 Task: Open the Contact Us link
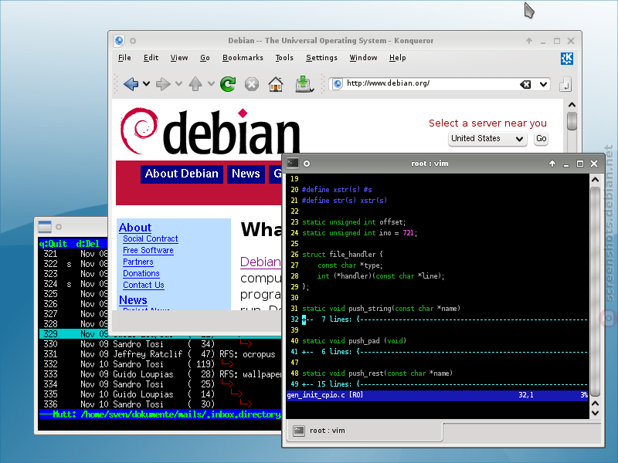pyautogui.click(x=144, y=285)
